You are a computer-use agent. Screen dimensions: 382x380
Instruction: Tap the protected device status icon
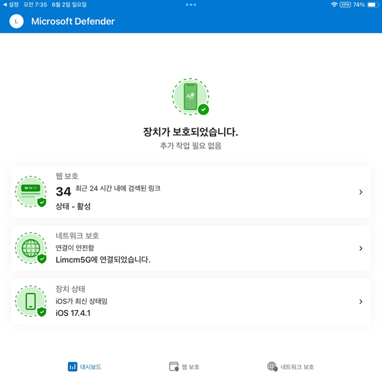point(190,97)
